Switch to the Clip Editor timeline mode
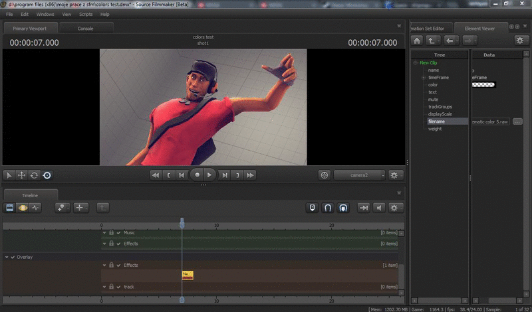 click(x=10, y=208)
